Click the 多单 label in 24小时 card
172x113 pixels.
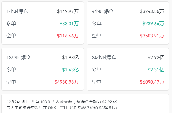[97, 70]
